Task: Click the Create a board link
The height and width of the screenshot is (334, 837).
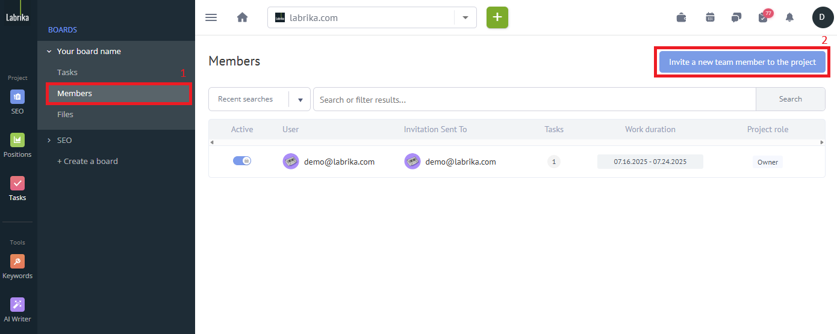Action: (x=87, y=161)
